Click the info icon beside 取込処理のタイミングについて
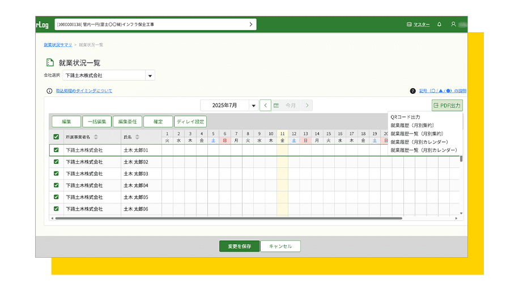 pyautogui.click(x=49, y=91)
